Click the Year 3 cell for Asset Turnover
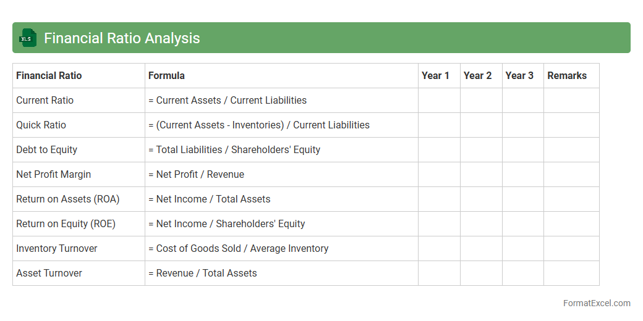Viewport: 643px width, 321px height. point(522,273)
